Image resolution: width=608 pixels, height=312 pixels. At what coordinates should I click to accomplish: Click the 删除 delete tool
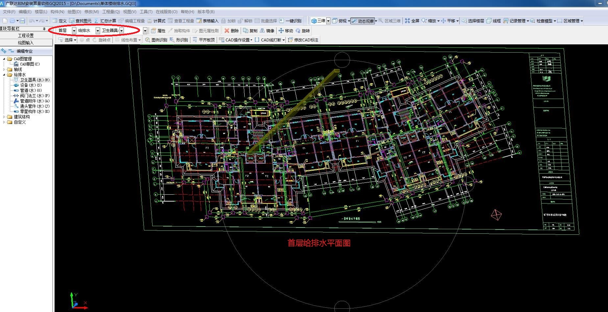click(231, 31)
